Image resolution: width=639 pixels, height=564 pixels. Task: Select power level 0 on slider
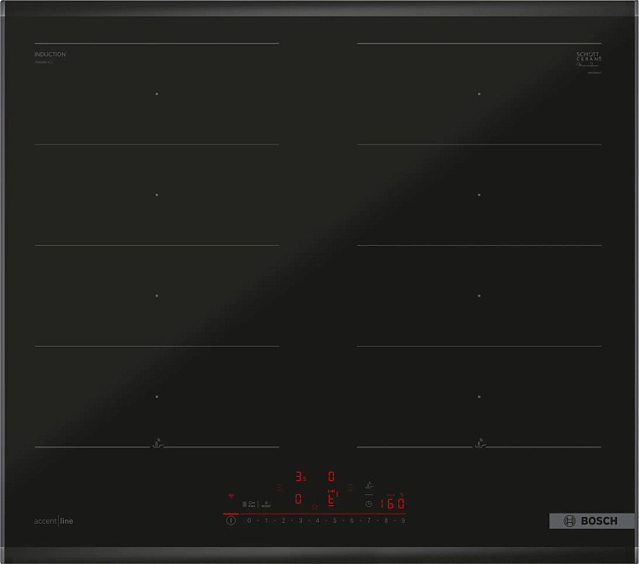[x=249, y=520]
